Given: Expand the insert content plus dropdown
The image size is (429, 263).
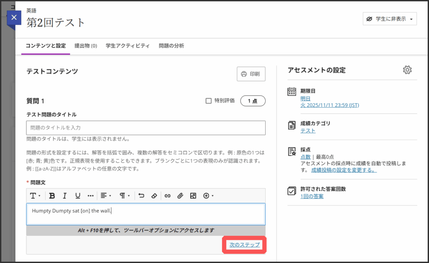Looking at the screenshot, I should (208, 195).
